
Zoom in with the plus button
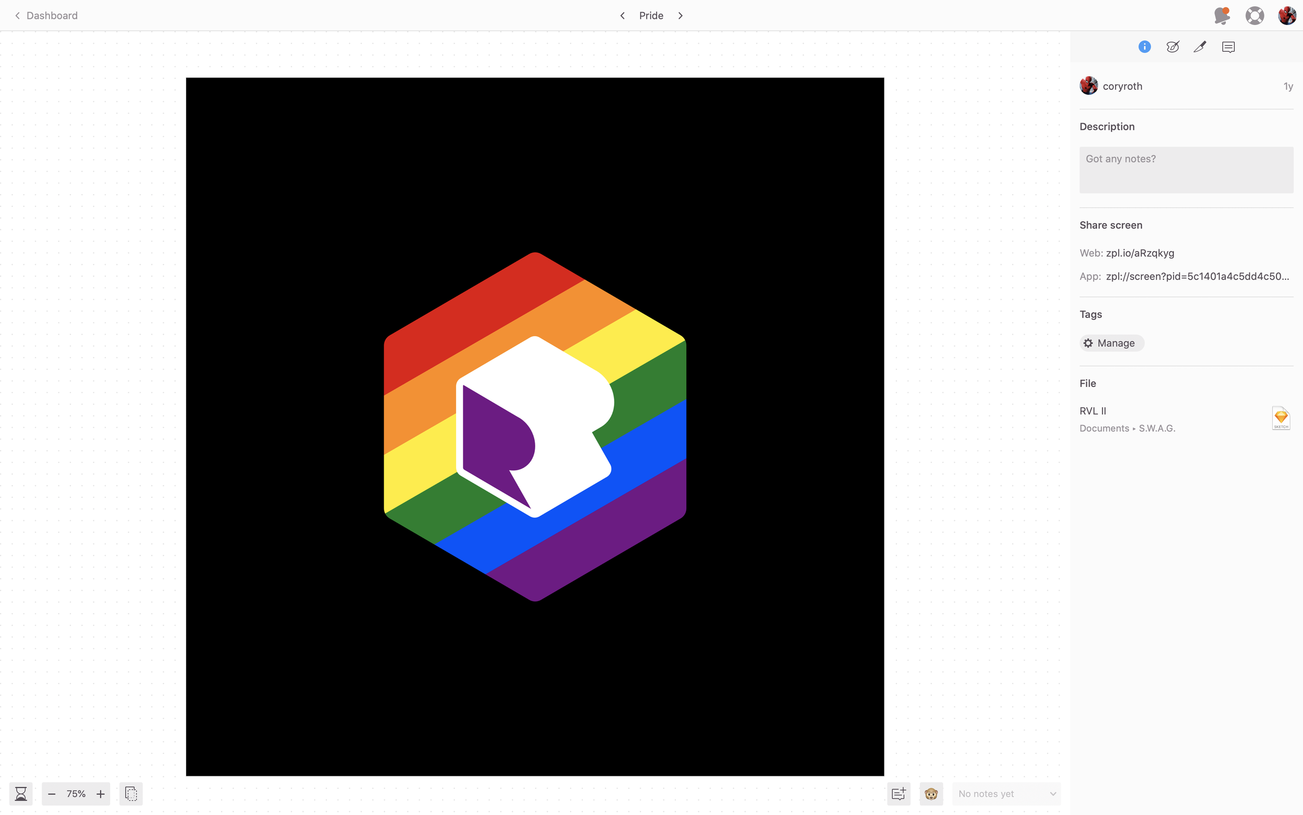pos(101,794)
